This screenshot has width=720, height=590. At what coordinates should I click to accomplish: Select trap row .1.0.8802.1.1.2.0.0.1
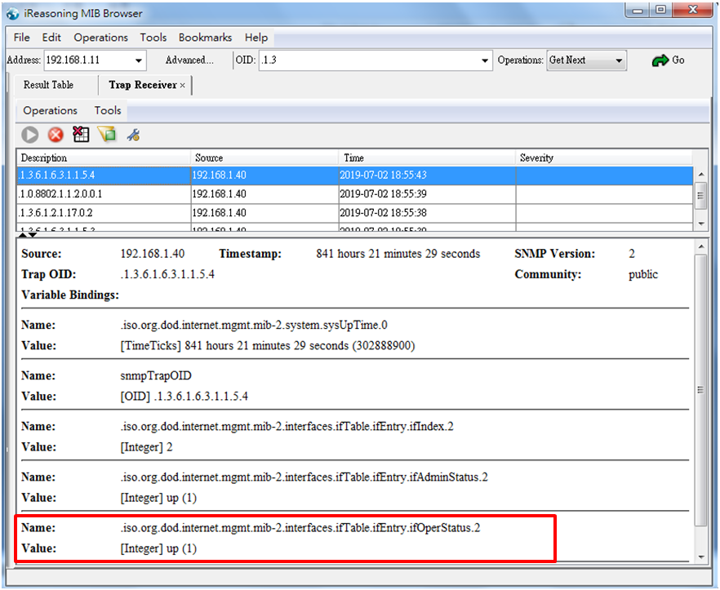pos(355,193)
